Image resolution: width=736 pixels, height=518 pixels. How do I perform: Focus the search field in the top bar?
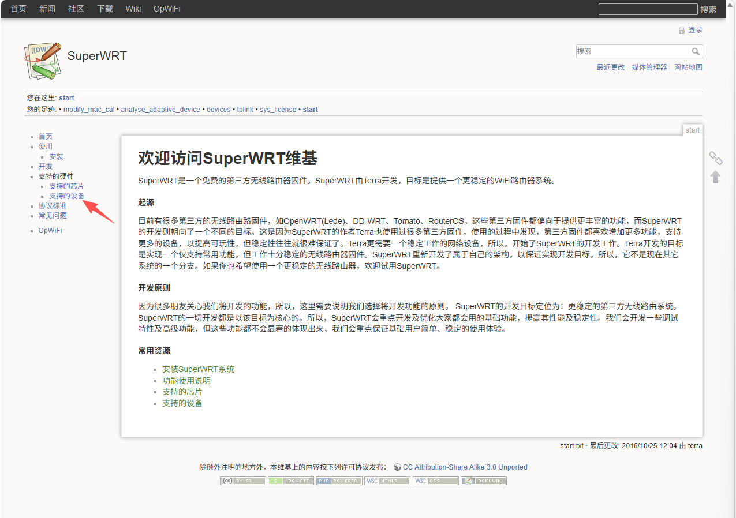[x=648, y=9]
